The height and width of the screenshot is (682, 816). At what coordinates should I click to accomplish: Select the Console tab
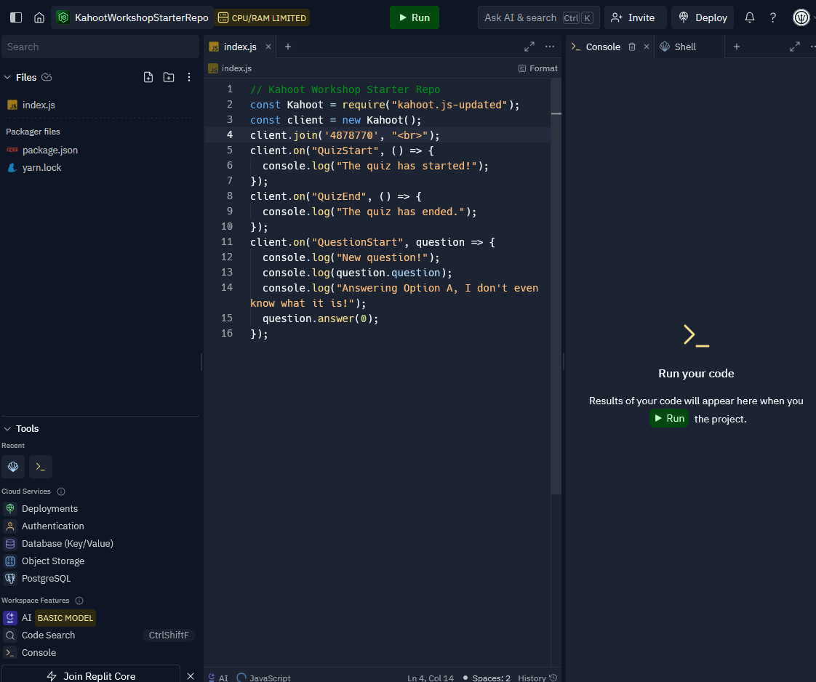[602, 47]
